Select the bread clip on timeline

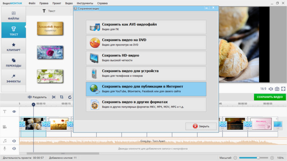[x=33, y=124]
